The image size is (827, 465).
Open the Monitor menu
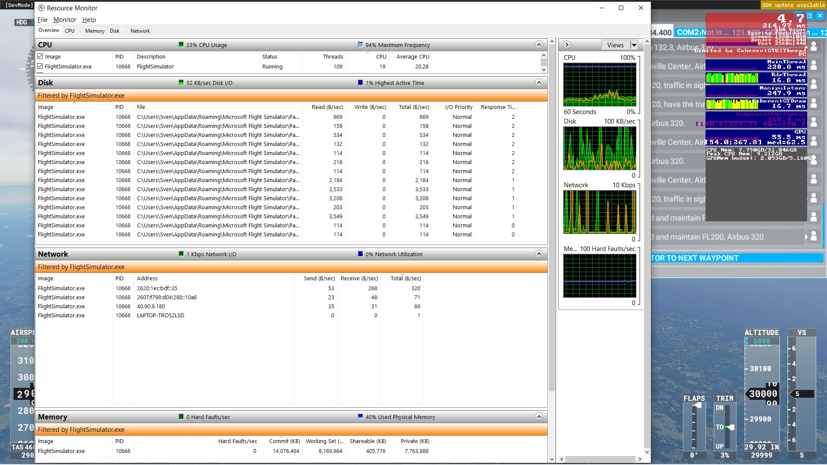(x=65, y=20)
